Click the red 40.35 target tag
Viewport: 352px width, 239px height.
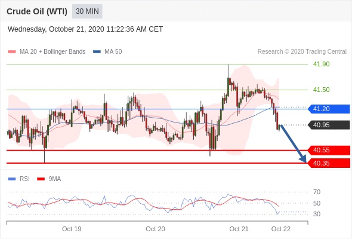tap(329, 163)
